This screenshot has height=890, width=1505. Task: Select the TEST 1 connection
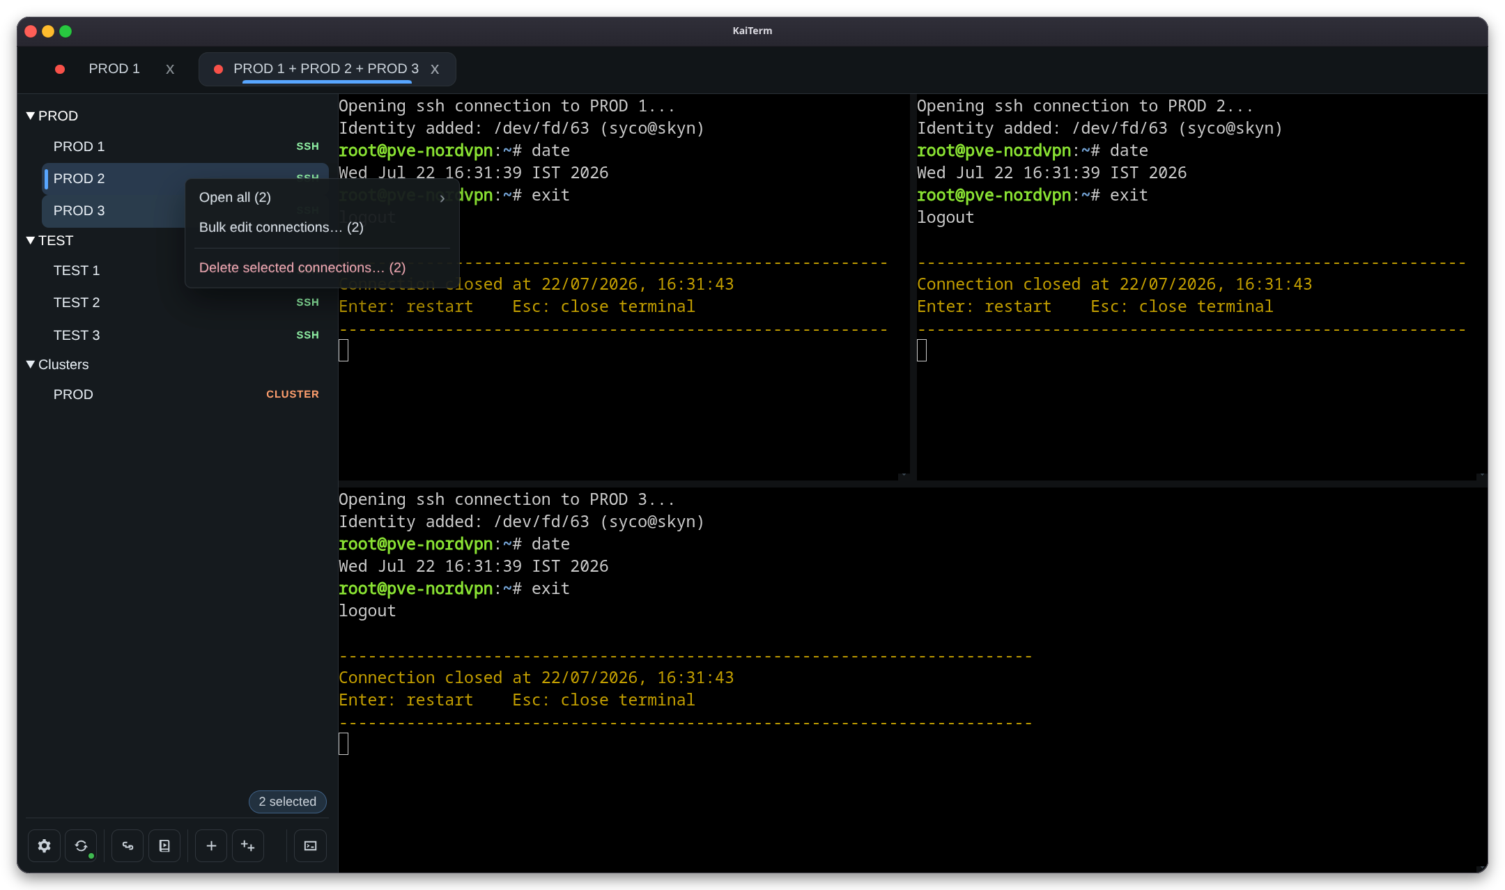click(x=114, y=270)
